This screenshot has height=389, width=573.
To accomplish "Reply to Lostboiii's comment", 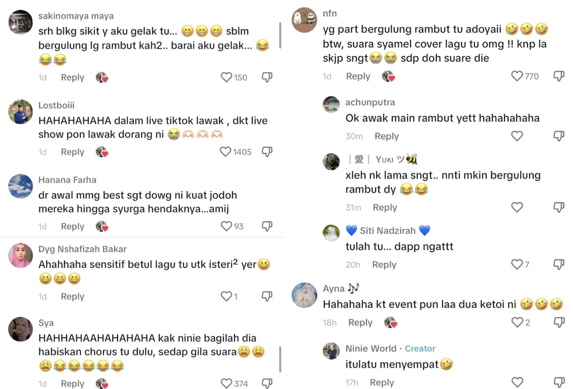I will point(73,152).
